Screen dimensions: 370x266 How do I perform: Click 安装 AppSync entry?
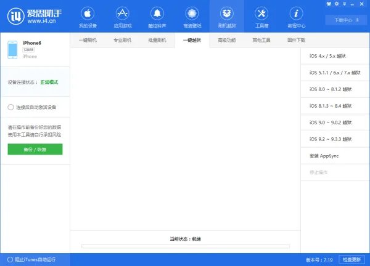335,156
